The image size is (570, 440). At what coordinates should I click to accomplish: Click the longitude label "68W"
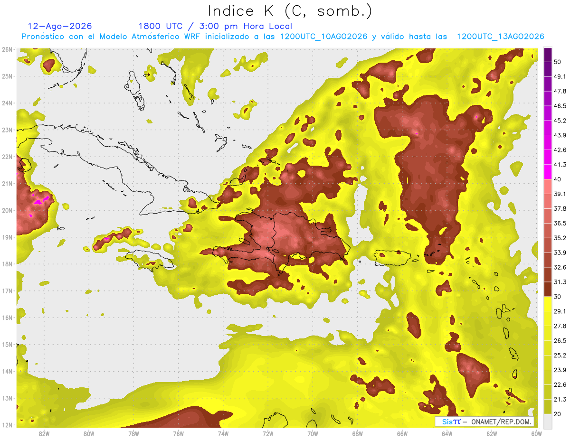[x=357, y=433]
